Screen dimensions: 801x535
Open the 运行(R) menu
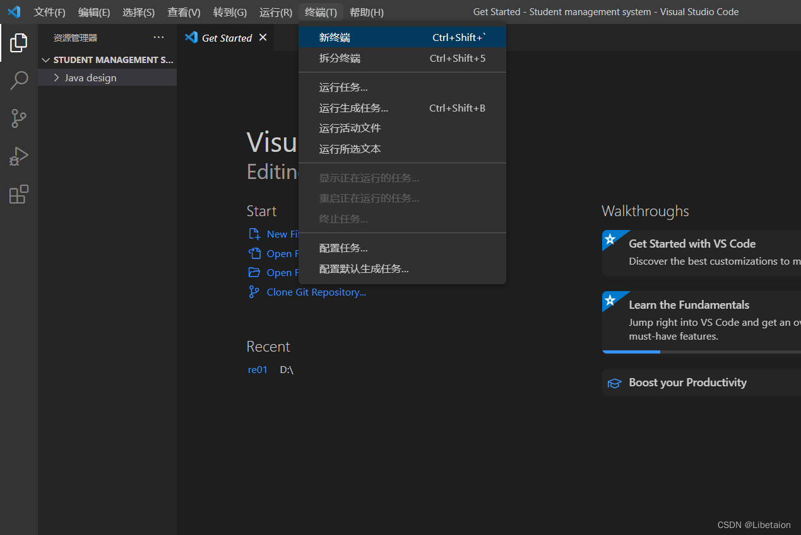coord(276,12)
